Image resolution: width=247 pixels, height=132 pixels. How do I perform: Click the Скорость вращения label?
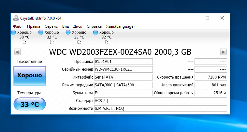click(175, 77)
